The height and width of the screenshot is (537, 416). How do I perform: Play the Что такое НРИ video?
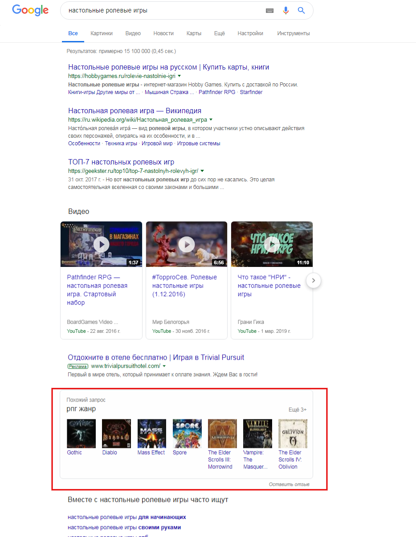point(272,244)
